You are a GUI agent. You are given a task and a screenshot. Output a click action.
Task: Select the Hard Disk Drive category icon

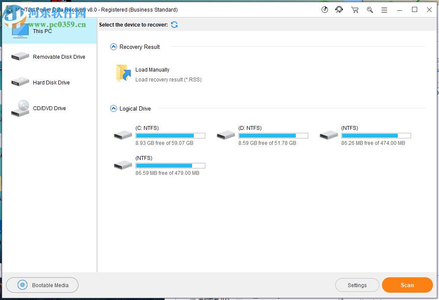click(x=20, y=81)
